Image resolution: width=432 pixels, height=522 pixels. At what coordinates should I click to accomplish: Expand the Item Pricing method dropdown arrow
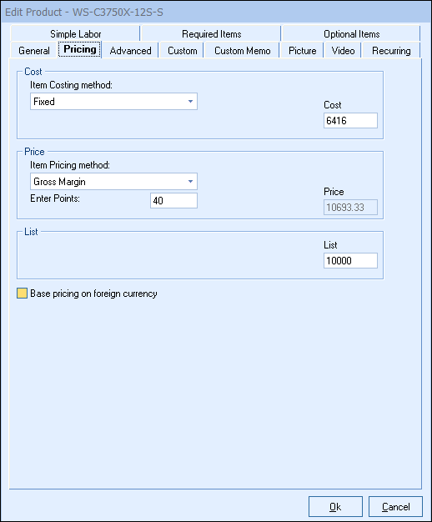coord(190,182)
